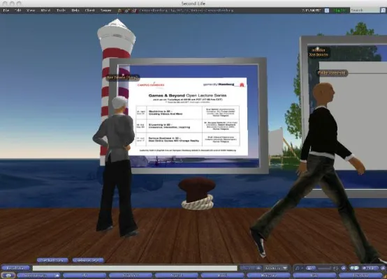Click the Mini-Map button
This screenshot has width=387, height=279.
[x=268, y=276]
